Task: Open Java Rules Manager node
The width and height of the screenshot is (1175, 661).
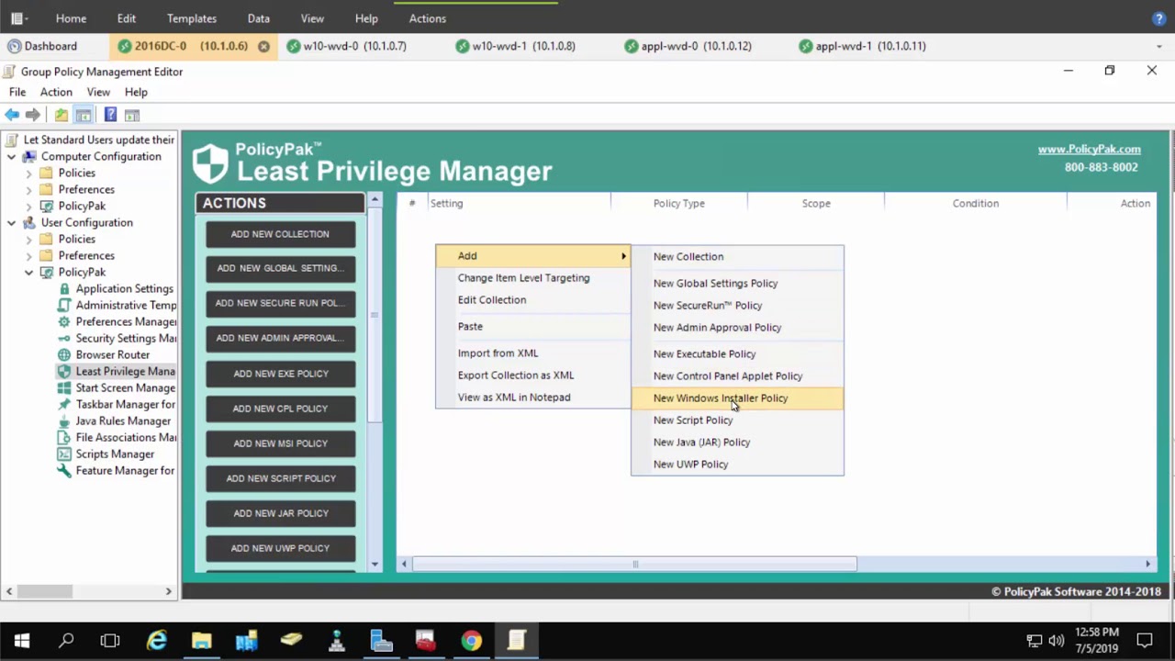Action: tap(123, 420)
